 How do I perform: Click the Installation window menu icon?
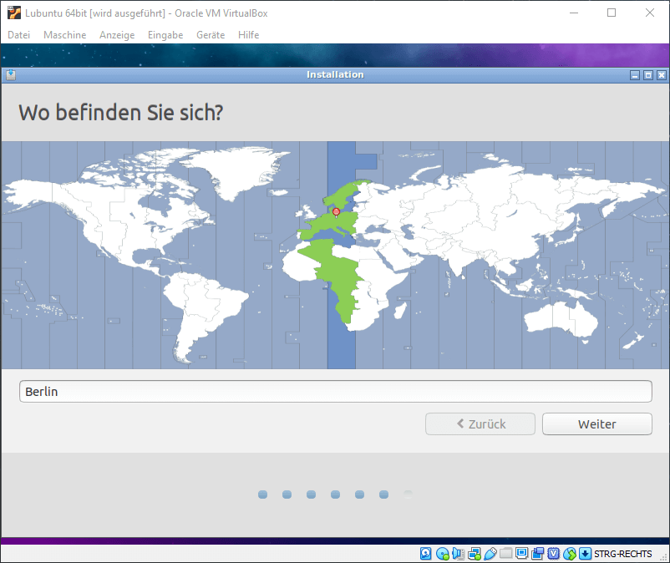click(11, 74)
